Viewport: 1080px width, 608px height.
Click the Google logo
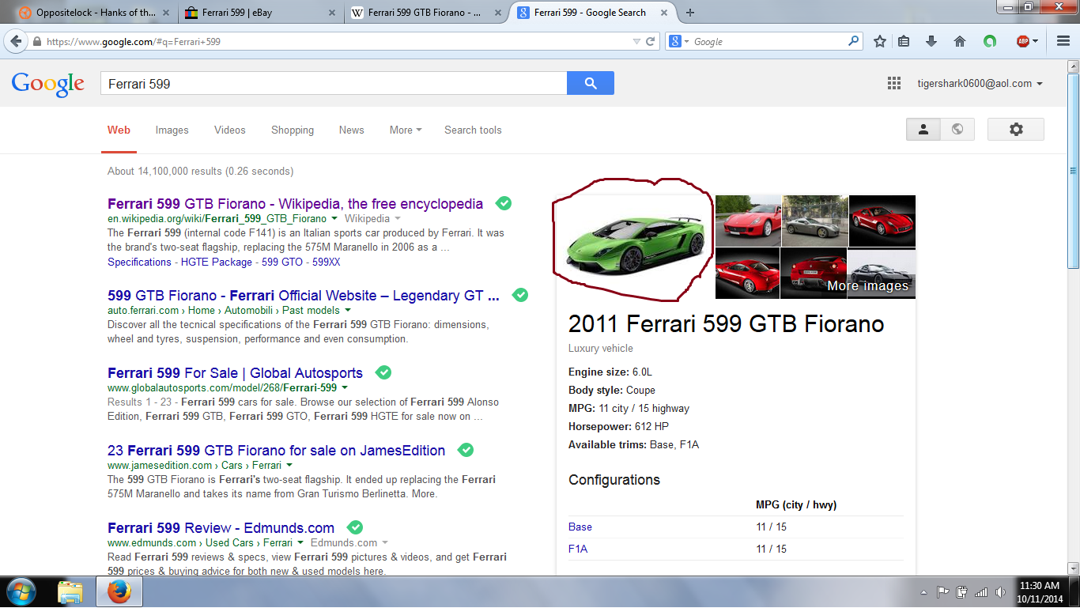(x=47, y=84)
